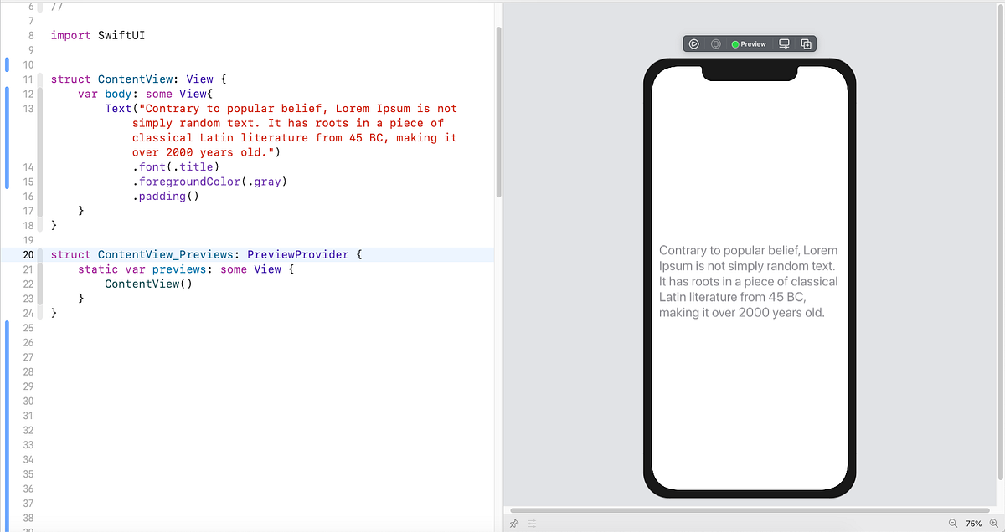Duplicate the preview canvas
This screenshot has height=532, width=1005.
click(806, 43)
